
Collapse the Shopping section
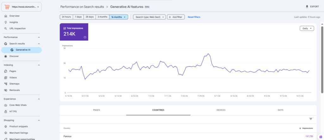(x=39, y=120)
